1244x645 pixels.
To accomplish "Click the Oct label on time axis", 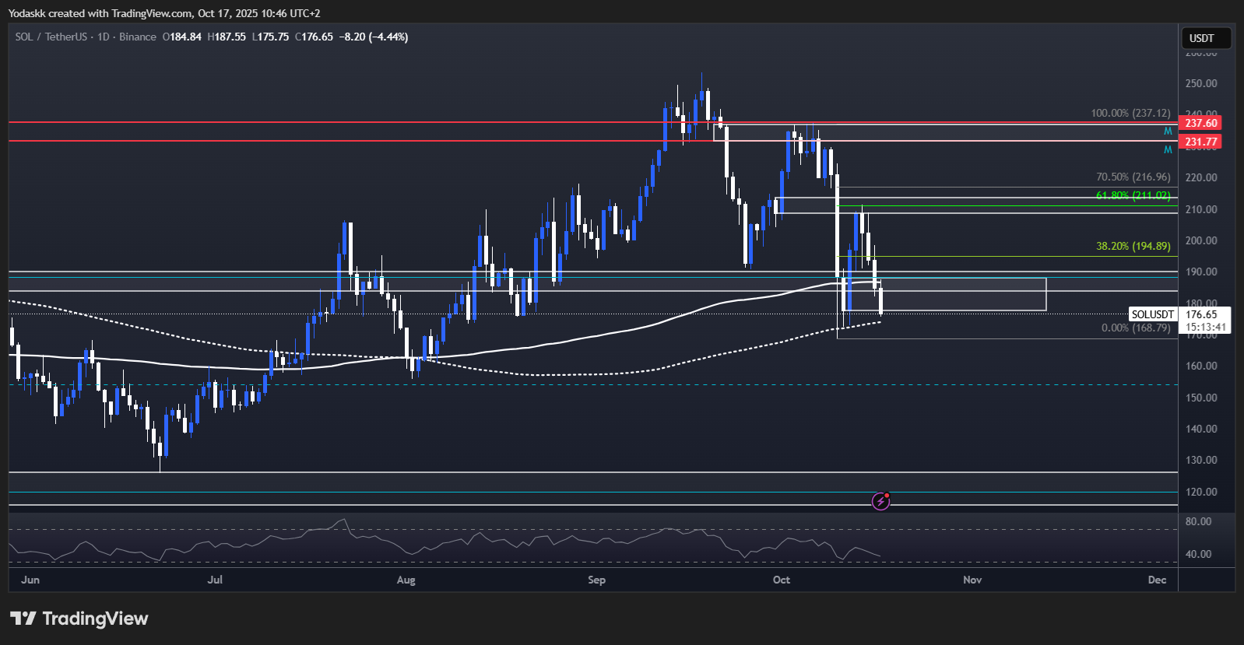I will pyautogui.click(x=782, y=580).
